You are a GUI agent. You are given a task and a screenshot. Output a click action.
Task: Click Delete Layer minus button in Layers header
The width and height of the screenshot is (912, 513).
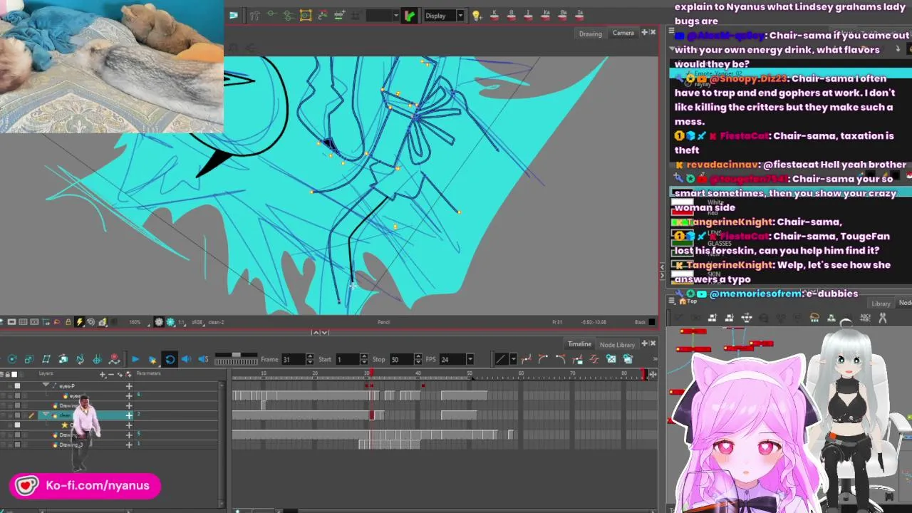[111, 375]
